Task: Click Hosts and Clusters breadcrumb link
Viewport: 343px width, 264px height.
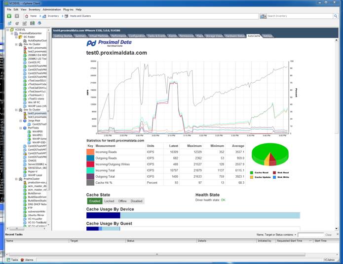Action: 80,16
